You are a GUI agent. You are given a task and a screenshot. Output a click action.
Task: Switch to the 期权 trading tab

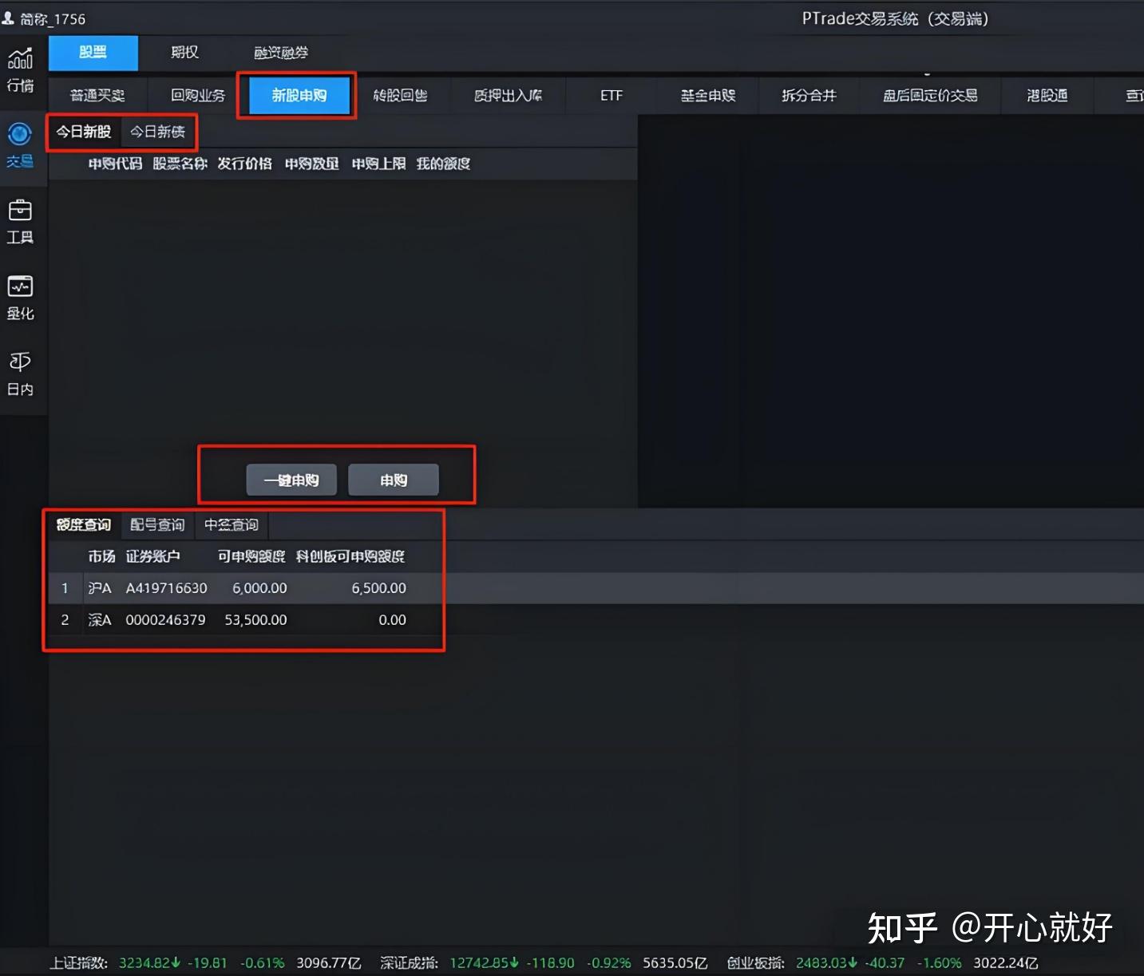(x=184, y=52)
